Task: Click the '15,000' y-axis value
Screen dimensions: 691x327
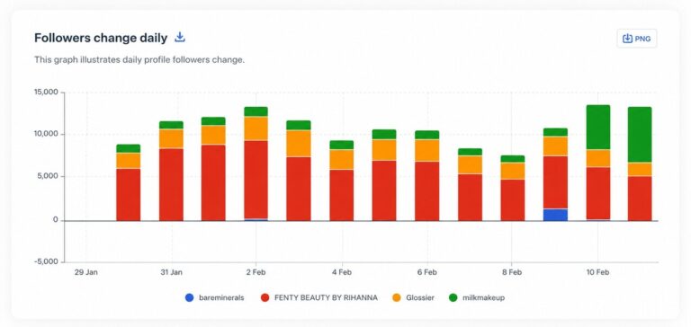Action: pyautogui.click(x=46, y=93)
